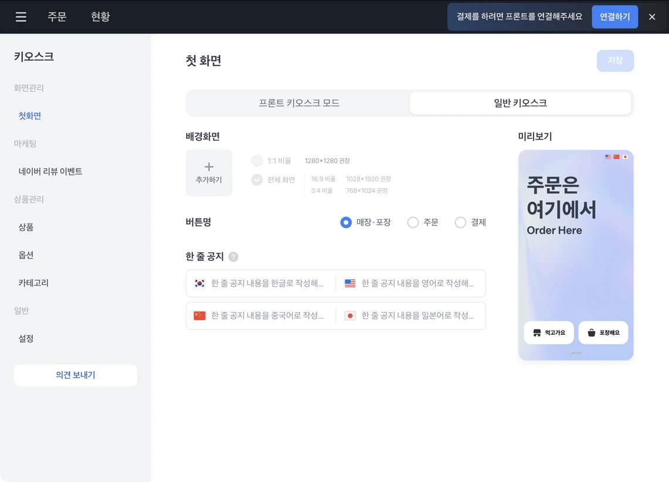669x482 pixels.
Task: Click the 1028*1920 권장 text
Action: coord(368,179)
